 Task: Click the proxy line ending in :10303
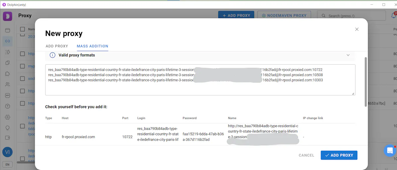tap(185, 80)
